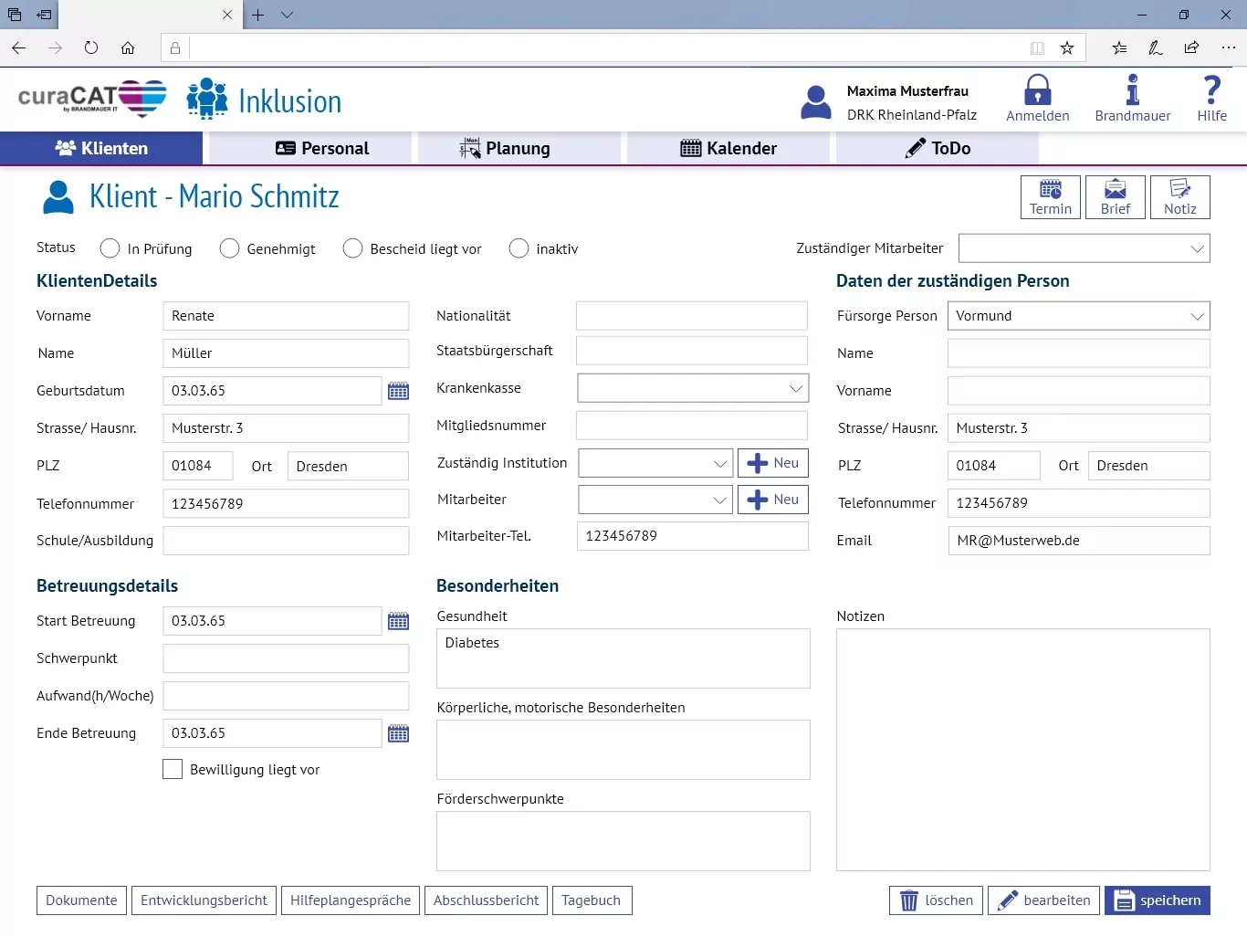Viewport: 1247px width, 937px height.
Task: Click the Schwerpunkt input field
Action: click(286, 658)
